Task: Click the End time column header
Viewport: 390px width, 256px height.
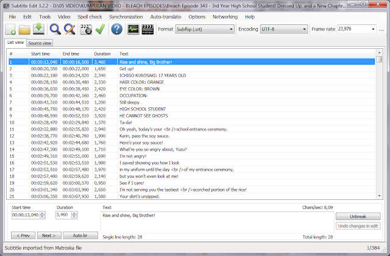Action: click(x=76, y=54)
